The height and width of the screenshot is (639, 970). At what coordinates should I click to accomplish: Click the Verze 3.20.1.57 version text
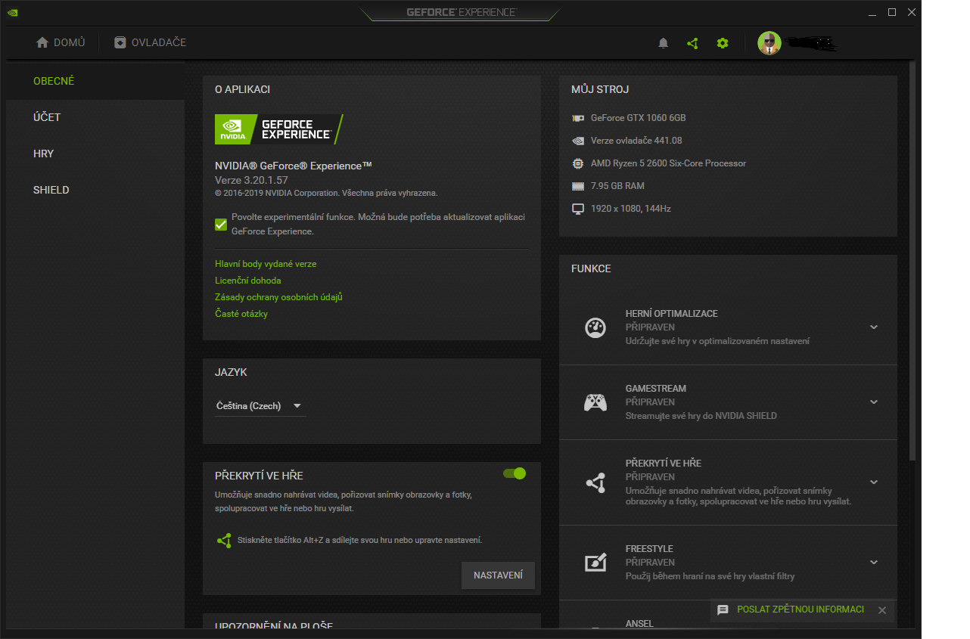pyautogui.click(x=251, y=181)
